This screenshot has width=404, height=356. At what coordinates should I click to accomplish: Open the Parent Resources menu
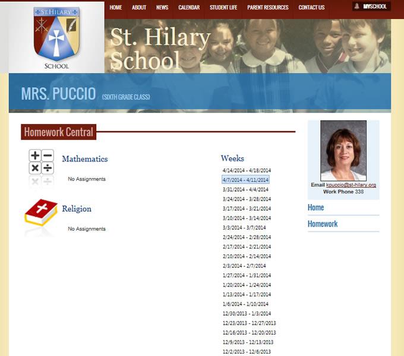268,8
